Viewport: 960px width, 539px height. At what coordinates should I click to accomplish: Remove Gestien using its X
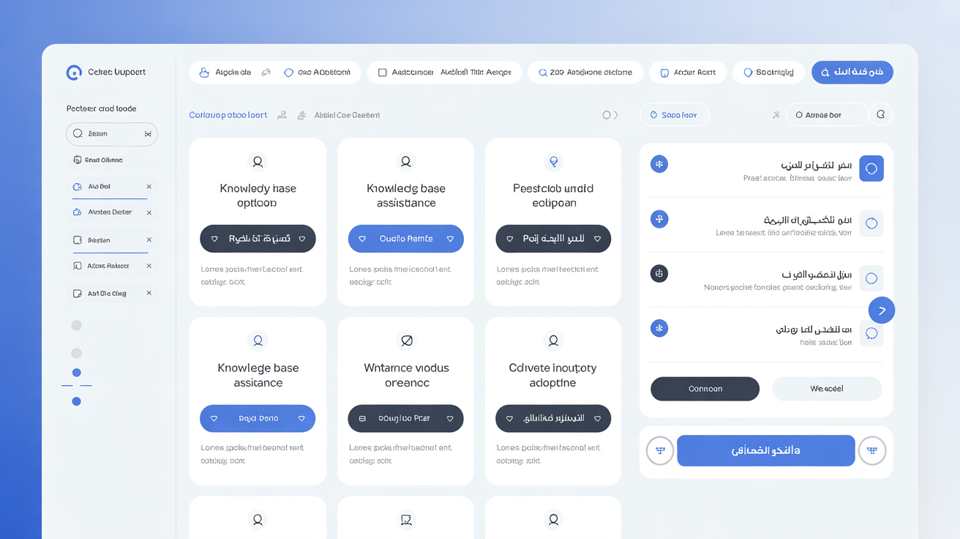[149, 239]
